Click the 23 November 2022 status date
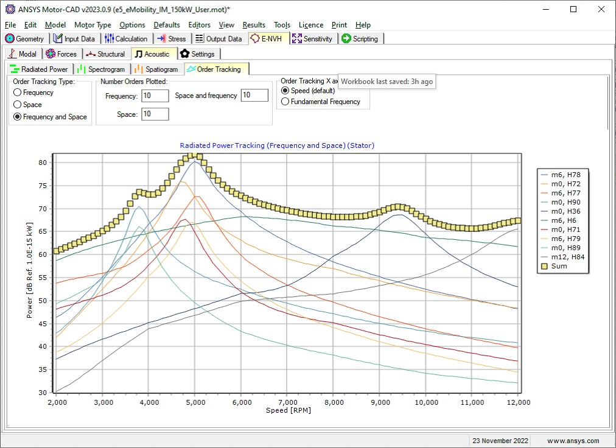616x448 pixels. (x=500, y=441)
